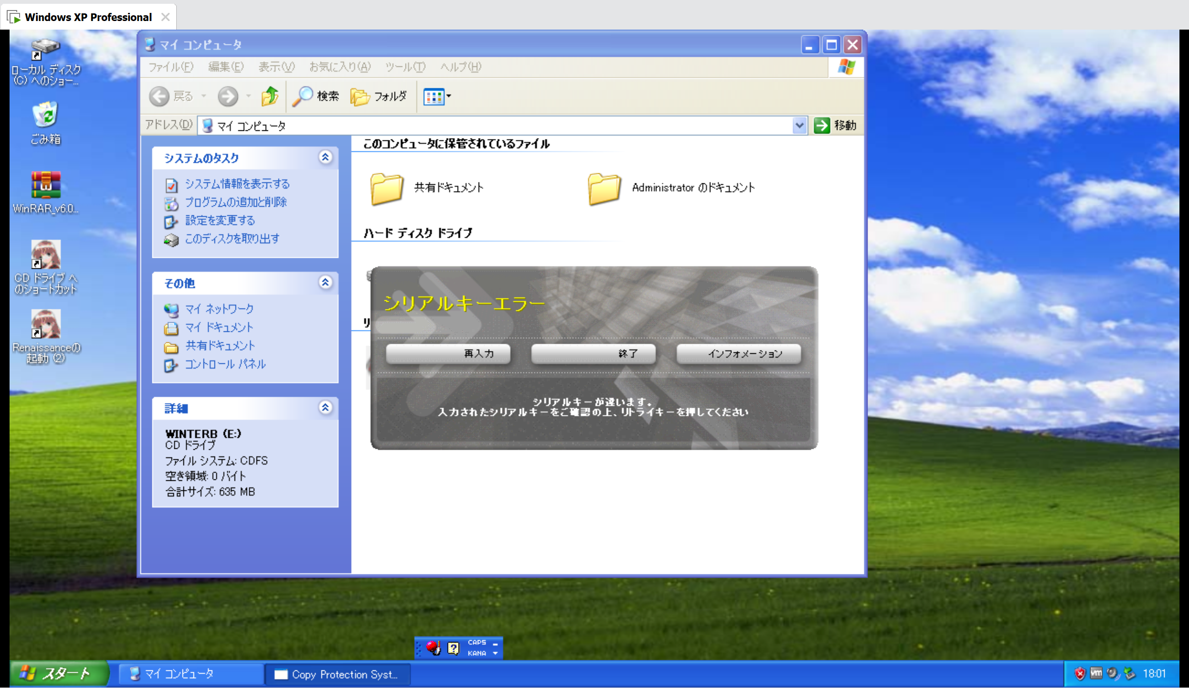Viewport: 1189px width, 688px height.
Task: Select the Renaissanceの起動 (2) desktop icon
Action: tap(46, 337)
